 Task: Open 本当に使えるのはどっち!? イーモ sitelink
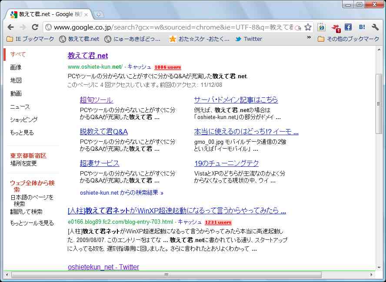(x=246, y=132)
